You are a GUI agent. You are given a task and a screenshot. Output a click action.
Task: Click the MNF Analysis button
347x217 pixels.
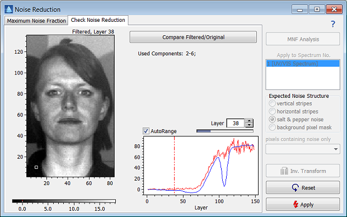[x=303, y=39]
